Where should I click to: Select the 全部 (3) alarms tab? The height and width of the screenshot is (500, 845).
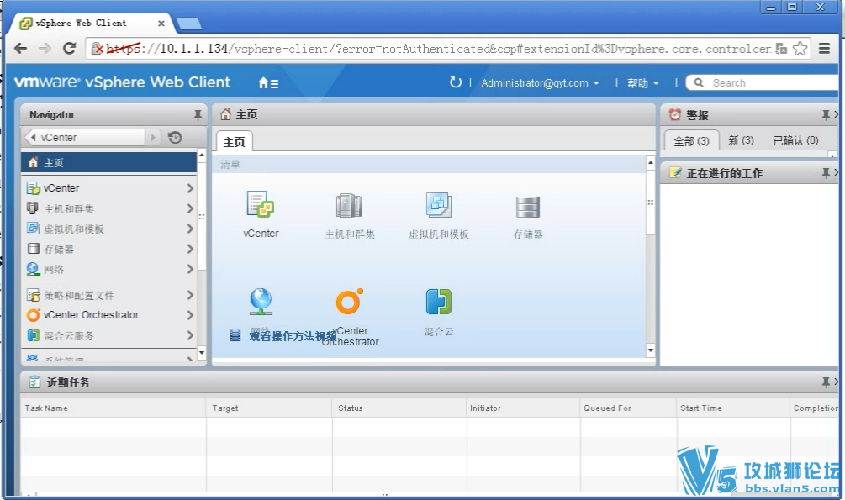click(x=690, y=140)
